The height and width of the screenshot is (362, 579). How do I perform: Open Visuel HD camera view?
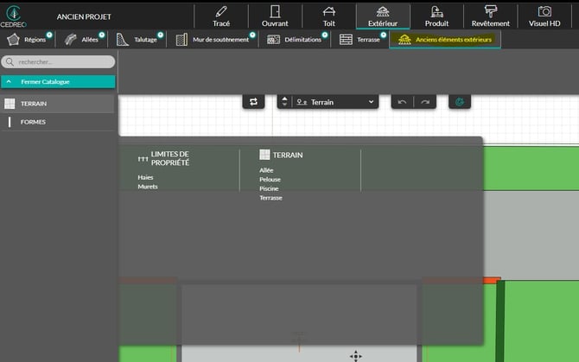click(544, 16)
